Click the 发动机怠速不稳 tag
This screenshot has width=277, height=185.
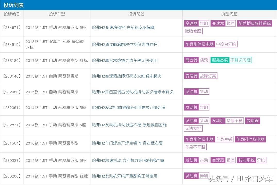coord(227,121)
